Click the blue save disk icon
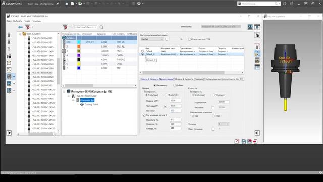Screen dimensions: 323x182 [x=243, y=141]
